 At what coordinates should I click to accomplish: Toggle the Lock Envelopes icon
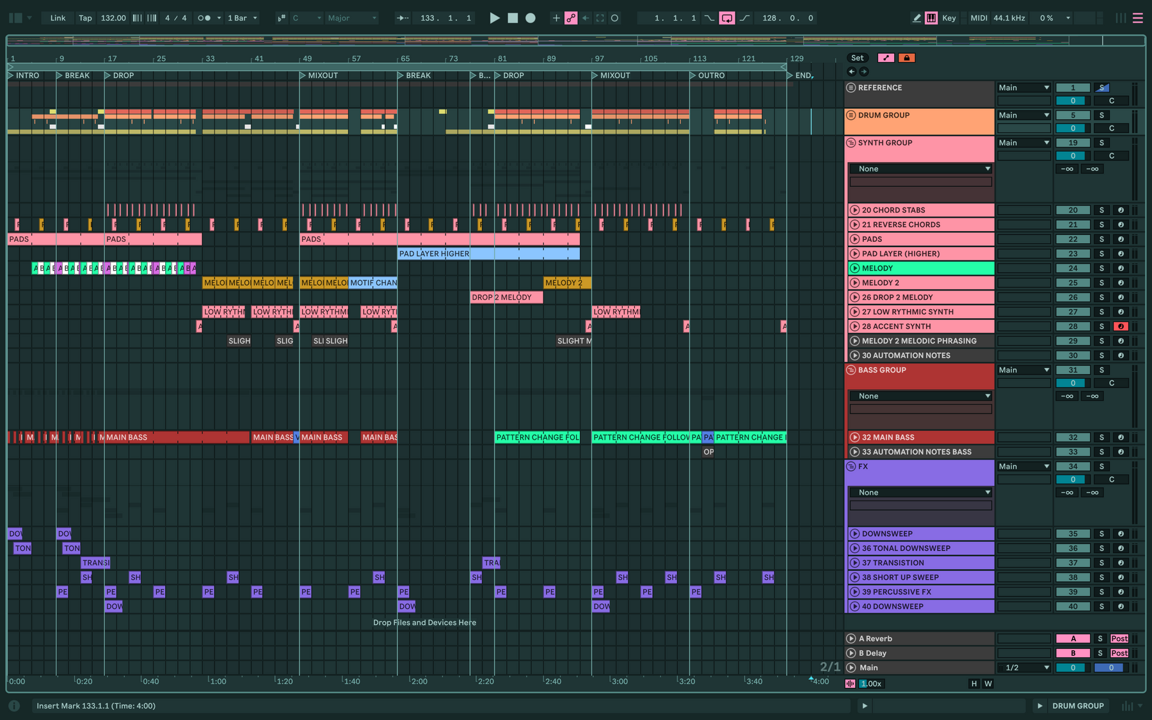906,58
